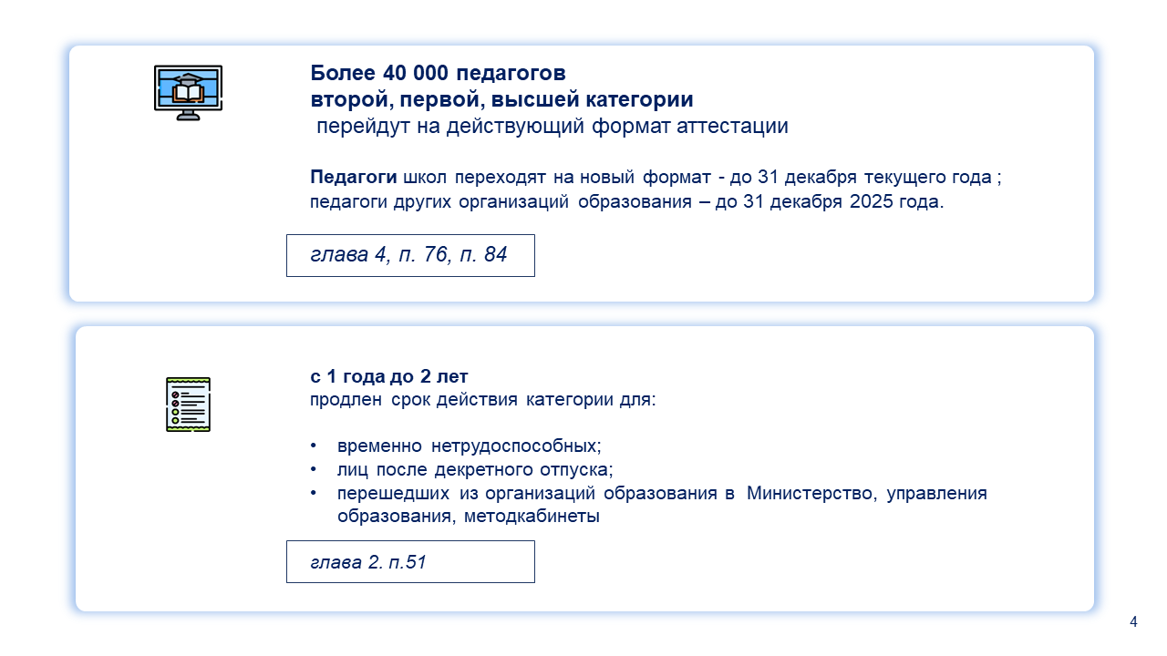Click bullet item "лиц после декретного отпуска"
The height and width of the screenshot is (656, 1167).
click(474, 470)
